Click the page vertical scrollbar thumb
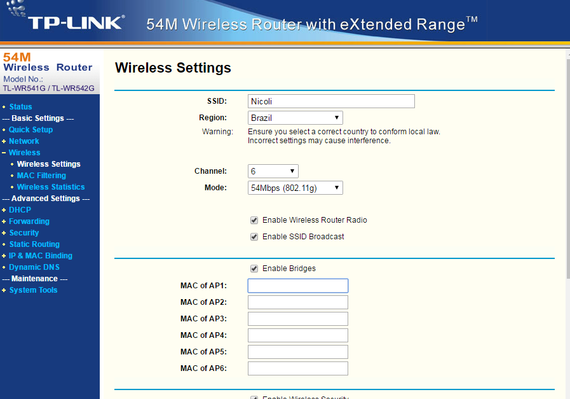The width and height of the screenshot is (570, 399). [568, 168]
